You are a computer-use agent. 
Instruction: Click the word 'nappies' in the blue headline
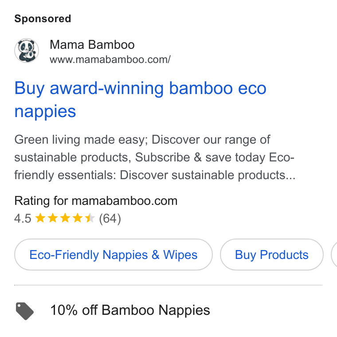45,112
